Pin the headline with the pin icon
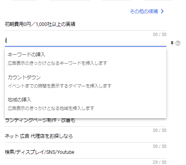186x165 pixels. tap(172, 43)
